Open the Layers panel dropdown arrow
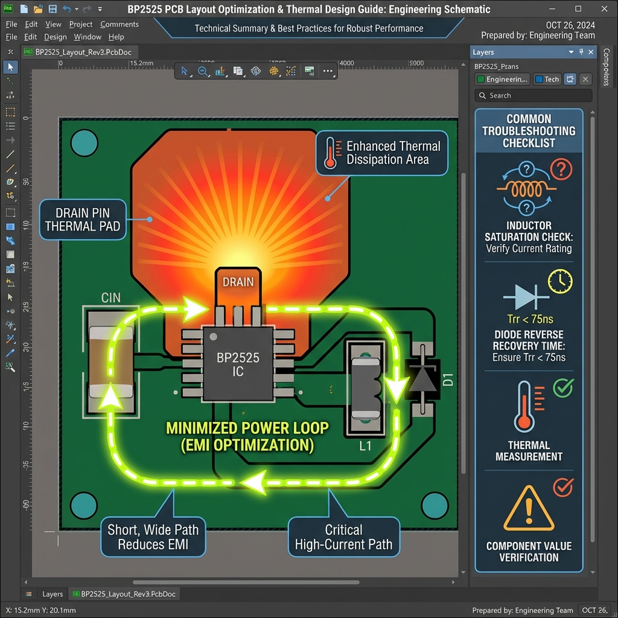 (571, 53)
